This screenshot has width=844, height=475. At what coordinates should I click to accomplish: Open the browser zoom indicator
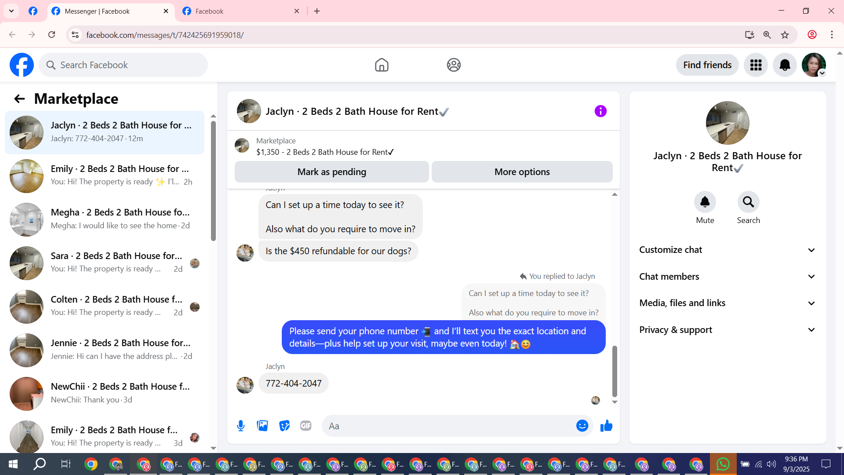coord(767,35)
